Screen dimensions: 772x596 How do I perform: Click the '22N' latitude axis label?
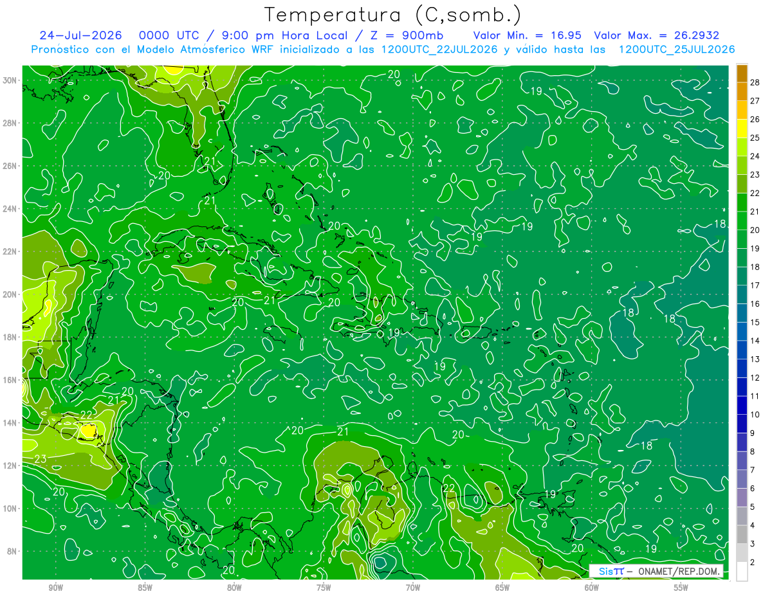click(11, 251)
